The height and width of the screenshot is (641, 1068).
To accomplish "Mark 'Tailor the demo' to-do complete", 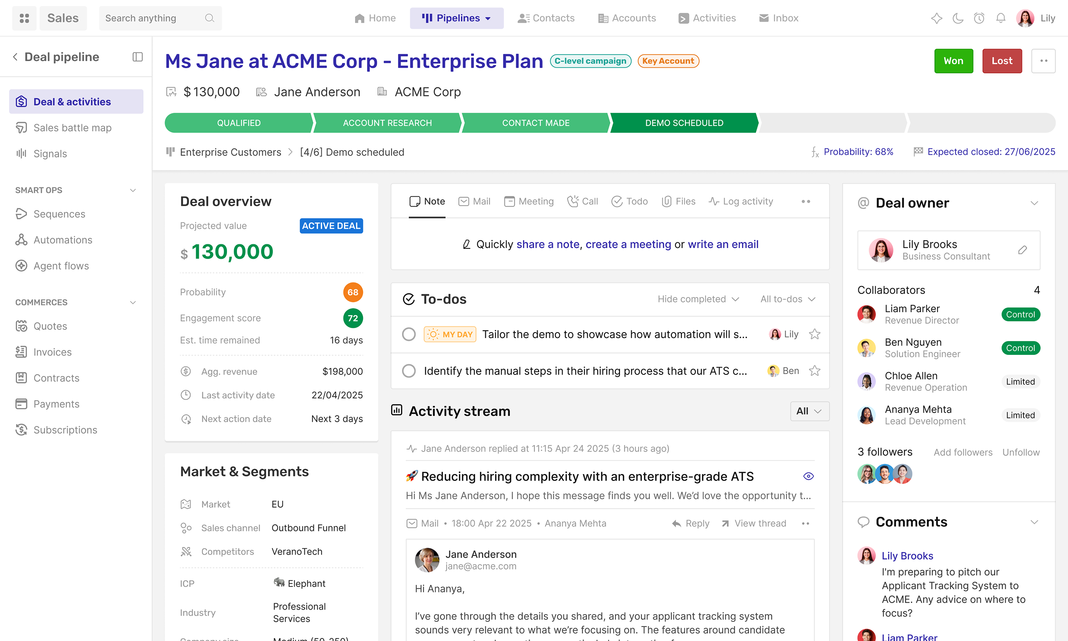I will (409, 334).
